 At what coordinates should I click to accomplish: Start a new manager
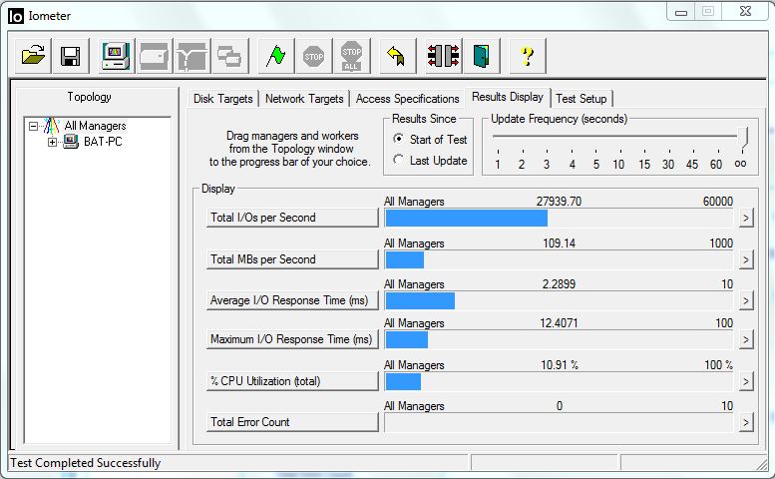click(x=116, y=56)
